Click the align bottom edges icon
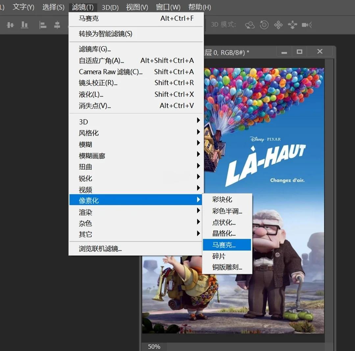 click(25, 25)
